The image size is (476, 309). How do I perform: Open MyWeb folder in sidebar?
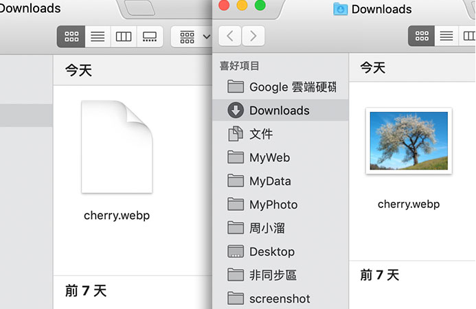pyautogui.click(x=280, y=157)
